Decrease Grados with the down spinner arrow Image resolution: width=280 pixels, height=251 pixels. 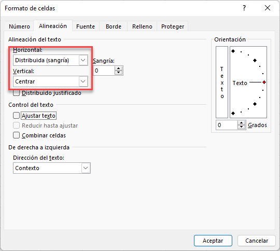point(242,127)
